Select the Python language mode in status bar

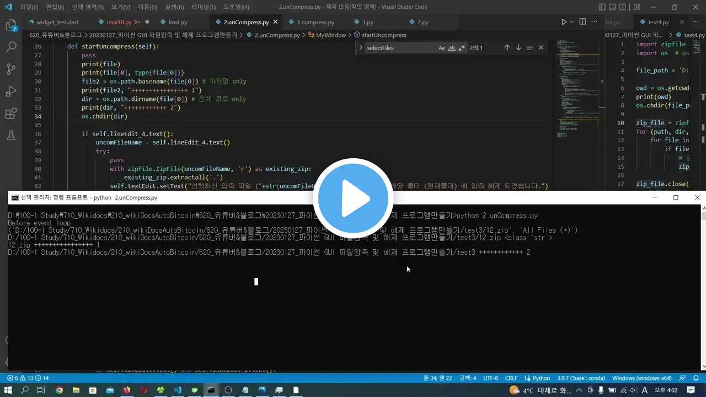(x=537, y=378)
